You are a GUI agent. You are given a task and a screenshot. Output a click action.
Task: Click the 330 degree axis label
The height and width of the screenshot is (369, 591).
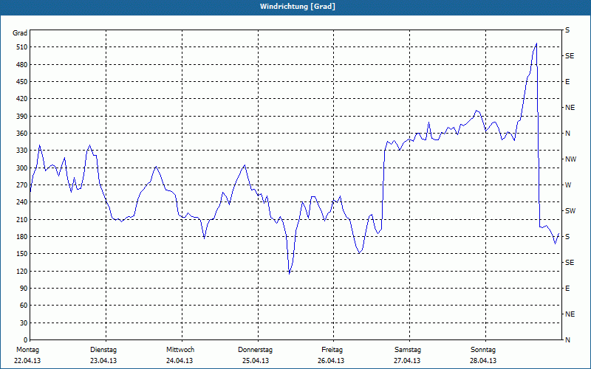pos(22,151)
